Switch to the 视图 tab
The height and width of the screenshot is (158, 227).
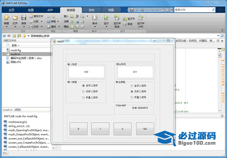[111, 10]
